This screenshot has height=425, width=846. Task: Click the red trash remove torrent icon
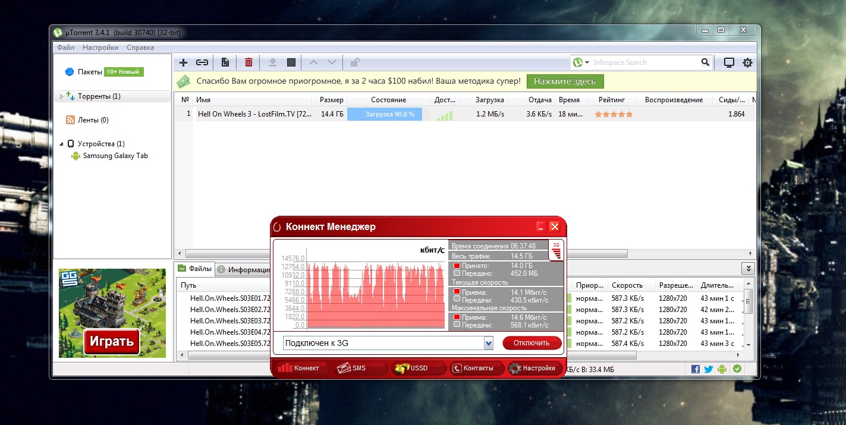click(249, 62)
